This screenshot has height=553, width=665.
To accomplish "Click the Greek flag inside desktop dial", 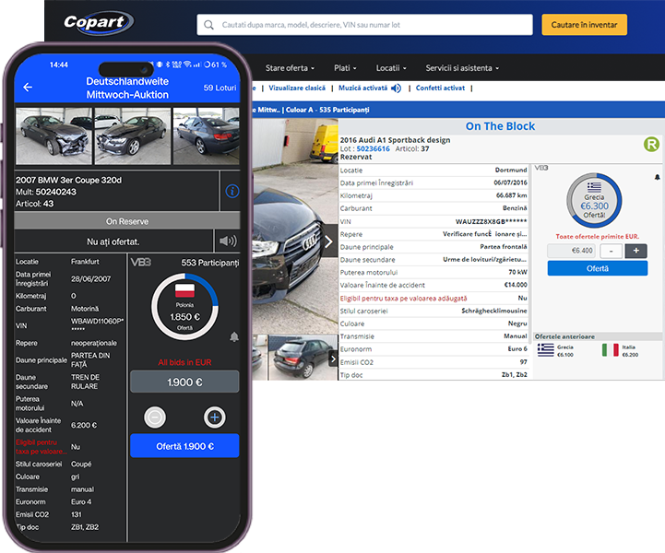I will tap(594, 187).
